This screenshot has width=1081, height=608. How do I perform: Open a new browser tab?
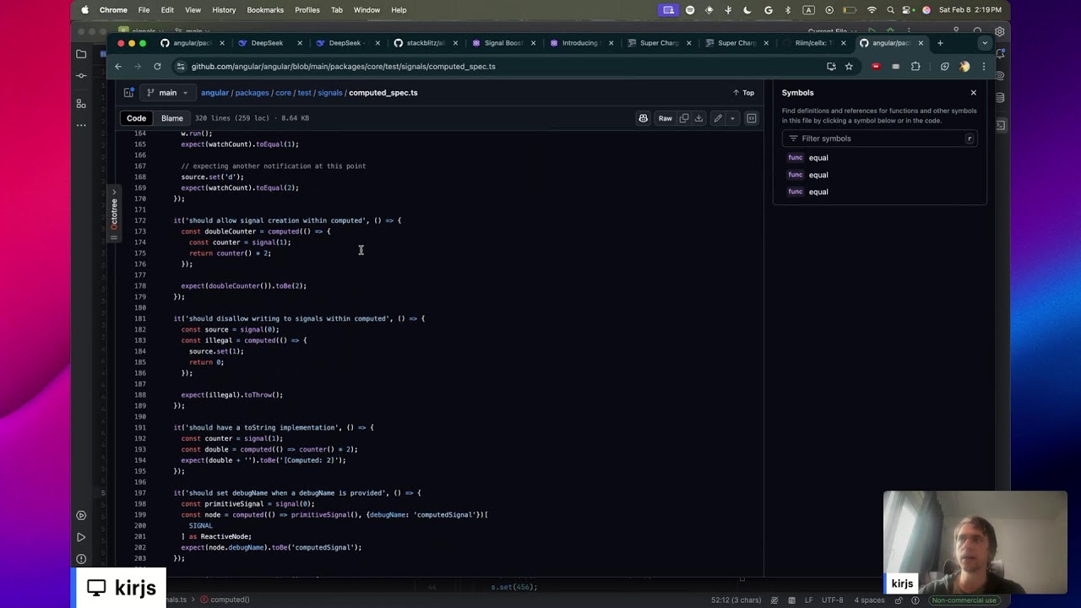click(940, 43)
